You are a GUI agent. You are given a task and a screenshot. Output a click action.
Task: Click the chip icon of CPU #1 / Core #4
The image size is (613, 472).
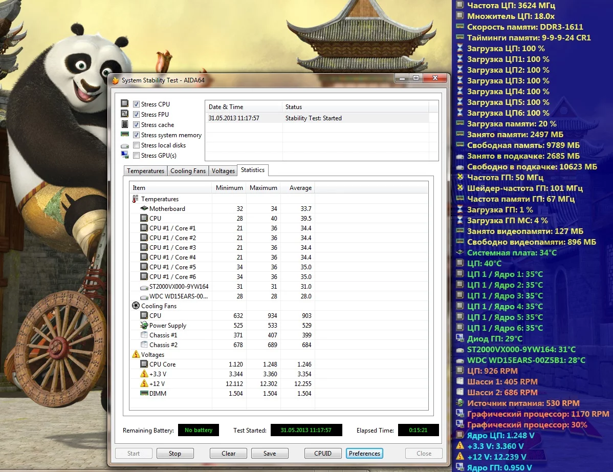[x=144, y=258]
